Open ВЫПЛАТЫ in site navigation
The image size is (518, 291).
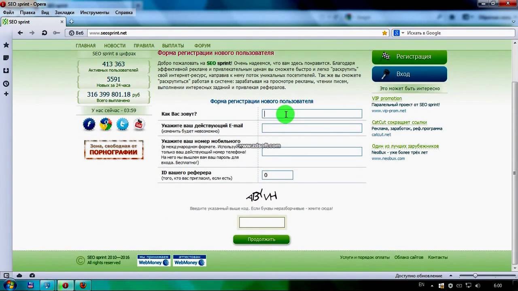173,46
